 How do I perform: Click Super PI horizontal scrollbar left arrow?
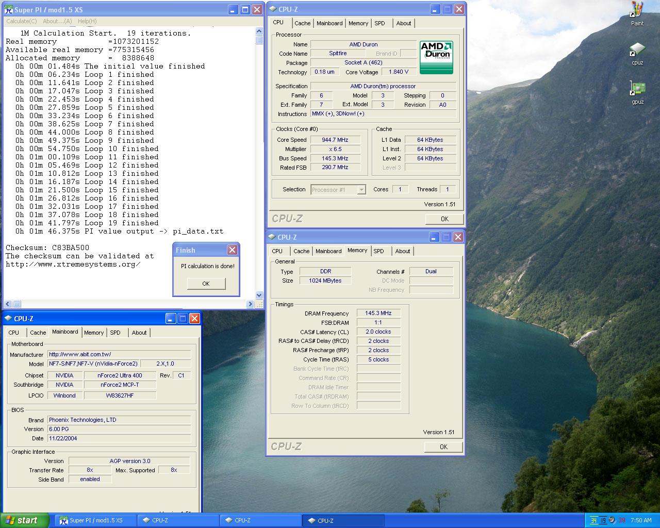pos(8,304)
